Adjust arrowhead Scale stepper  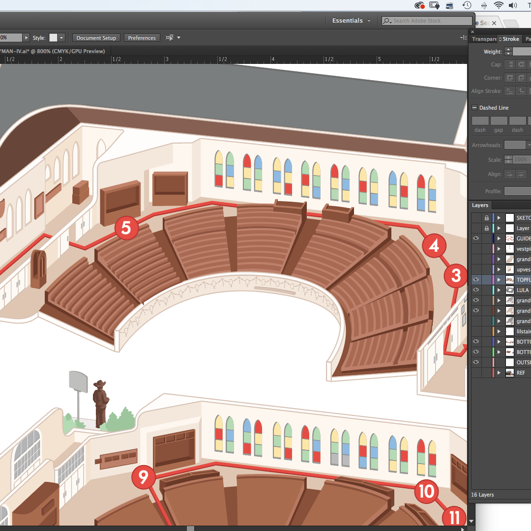click(508, 159)
